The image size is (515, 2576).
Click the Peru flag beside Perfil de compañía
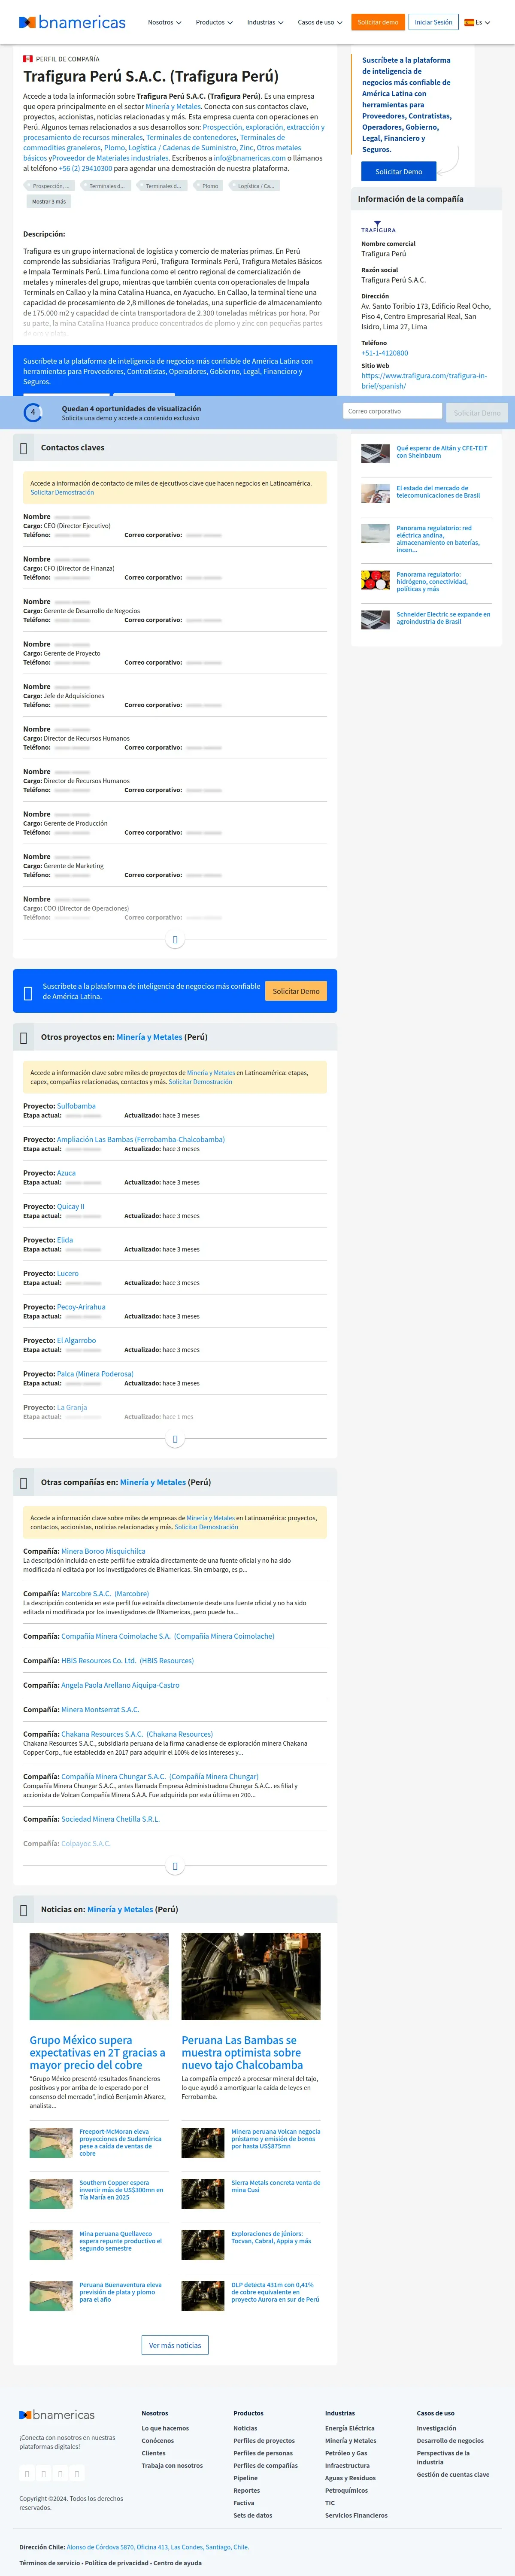[28, 59]
